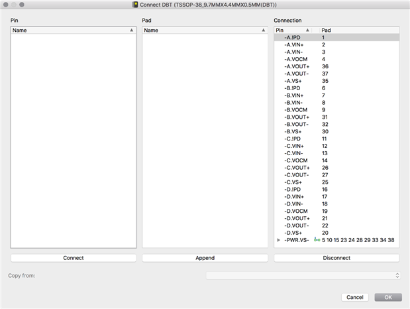This screenshot has width=410, height=309.
Task: Select the -D.VOUT+ connection row
Action: (x=336, y=218)
